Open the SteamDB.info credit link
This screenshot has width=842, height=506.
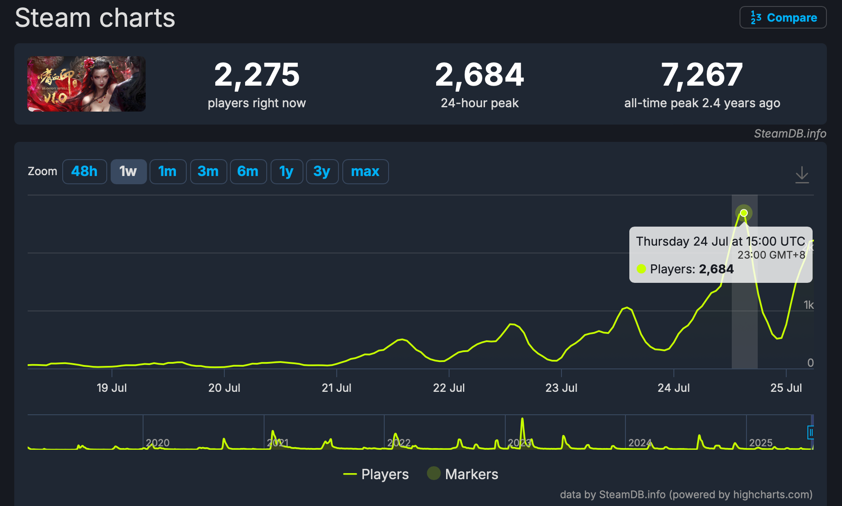pos(790,133)
